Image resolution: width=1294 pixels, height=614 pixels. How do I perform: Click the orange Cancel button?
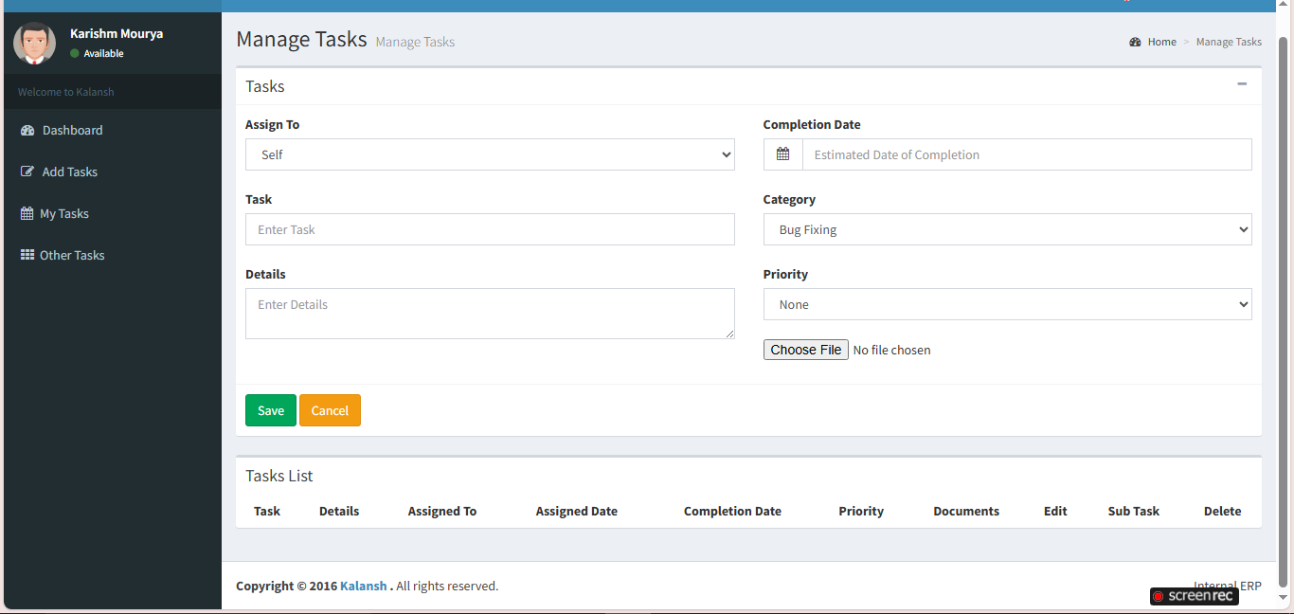tap(330, 410)
